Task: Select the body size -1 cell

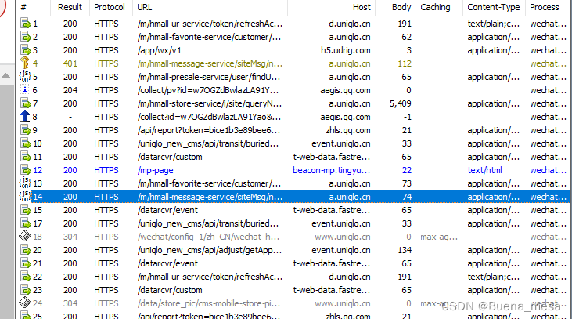Action: pos(408,117)
